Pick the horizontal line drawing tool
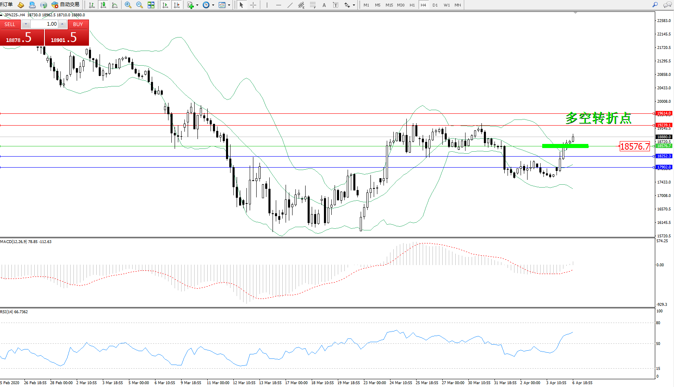This screenshot has width=674, height=387. click(x=279, y=5)
